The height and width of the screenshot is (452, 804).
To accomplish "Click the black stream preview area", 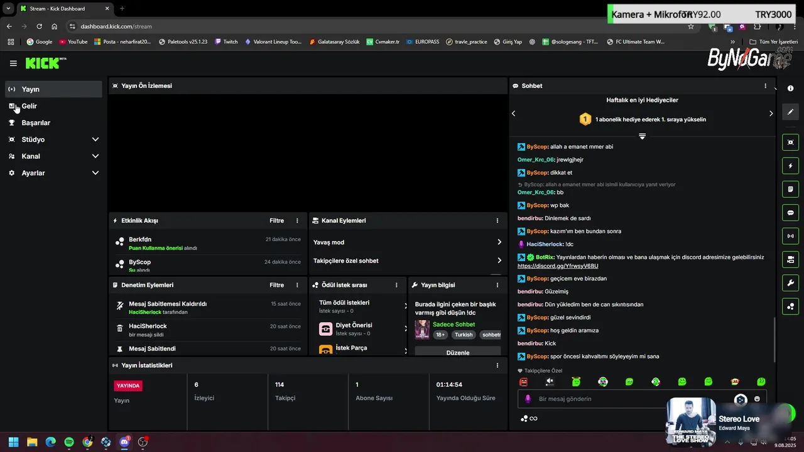I will (307, 153).
